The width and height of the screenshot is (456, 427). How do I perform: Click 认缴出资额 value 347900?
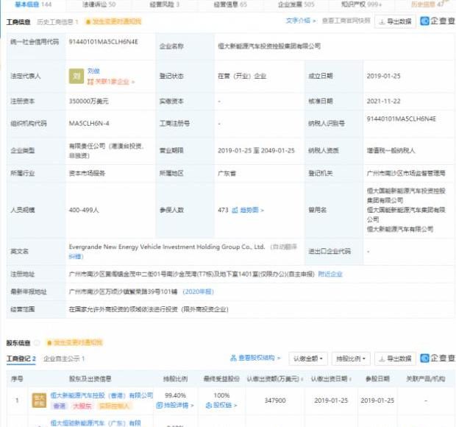point(275,400)
